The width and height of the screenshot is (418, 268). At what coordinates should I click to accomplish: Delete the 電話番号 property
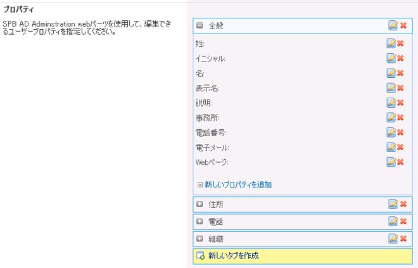click(x=400, y=132)
